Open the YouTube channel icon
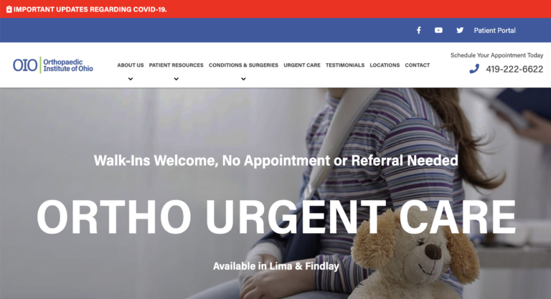This screenshot has width=551, height=299. coord(438,30)
